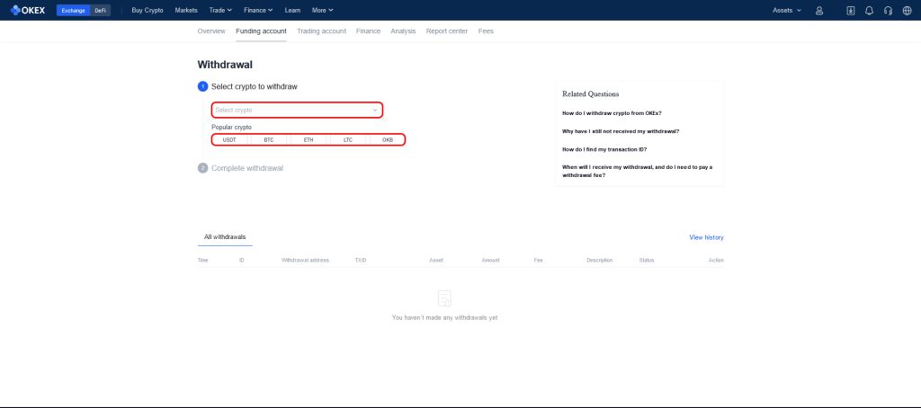Open 'How do I find my transaction ID?'

[605, 149]
